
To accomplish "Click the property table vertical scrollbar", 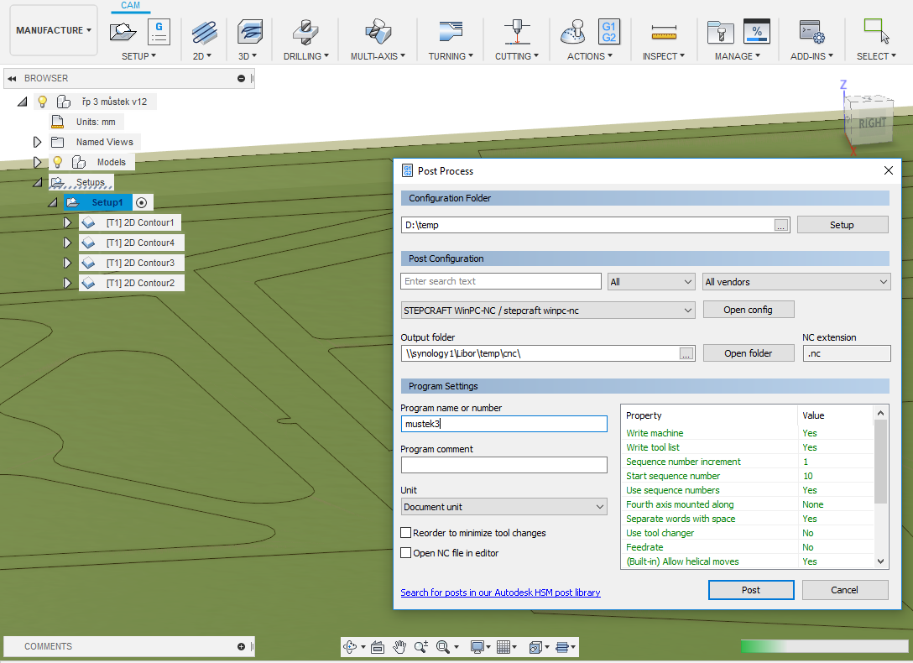I will click(x=880, y=462).
